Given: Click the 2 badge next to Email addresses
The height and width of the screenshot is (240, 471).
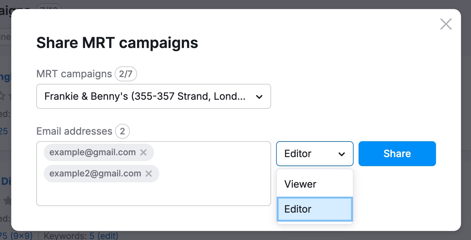Looking at the screenshot, I should point(122,131).
